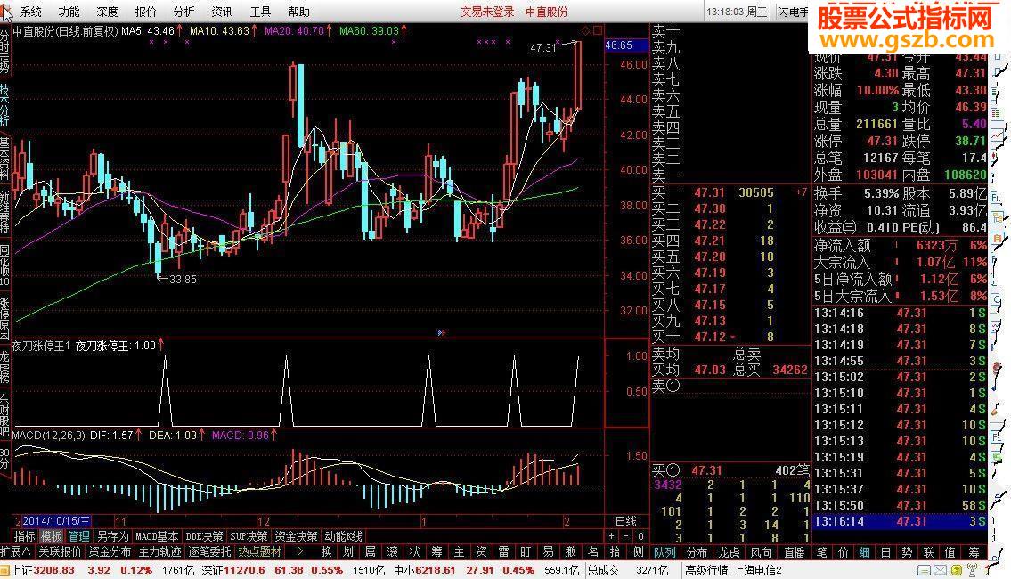
Task: Click the diamond icon atop the chart
Action: (x=585, y=30)
